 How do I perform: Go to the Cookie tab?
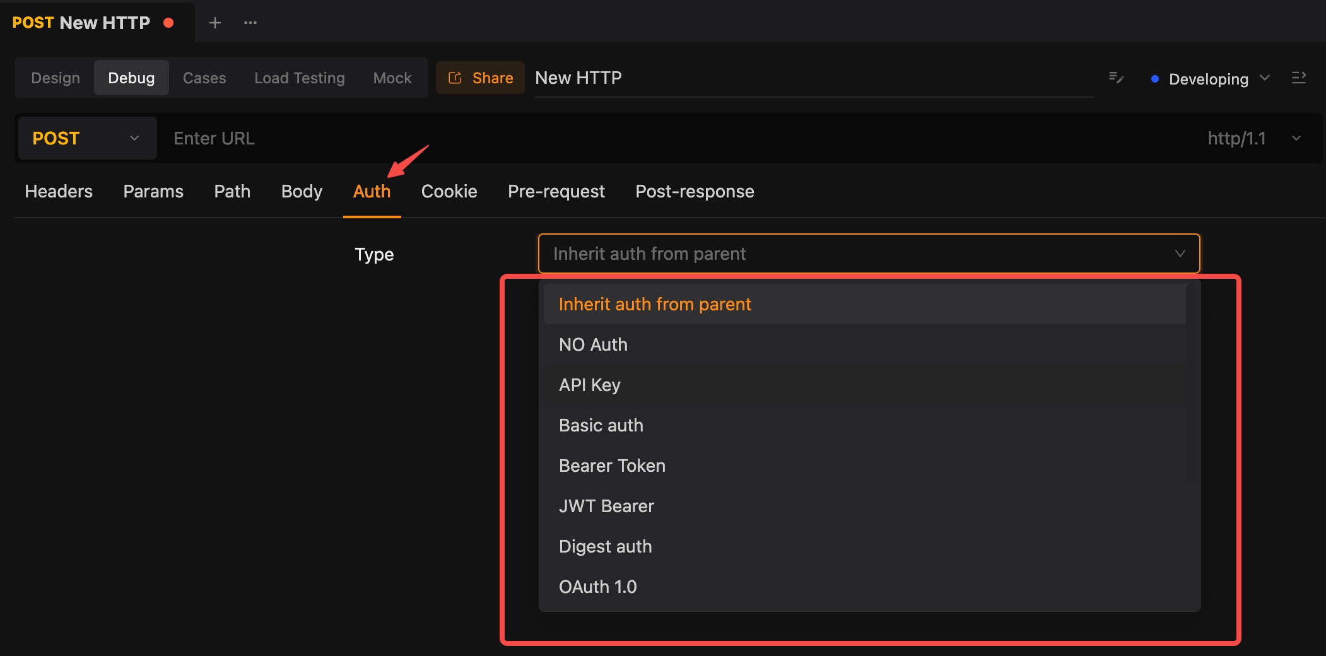(449, 191)
